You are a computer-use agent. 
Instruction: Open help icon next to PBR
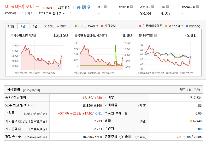pos(168,7)
